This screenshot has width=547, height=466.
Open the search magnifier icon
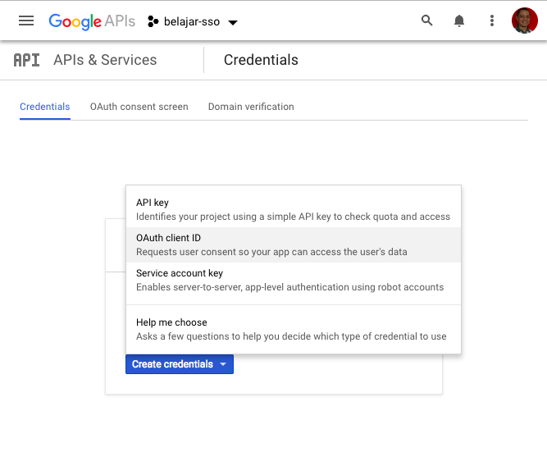click(x=426, y=21)
